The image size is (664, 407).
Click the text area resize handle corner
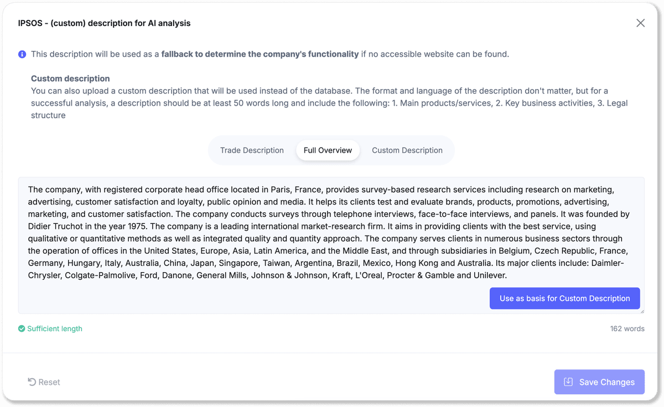pos(642,311)
